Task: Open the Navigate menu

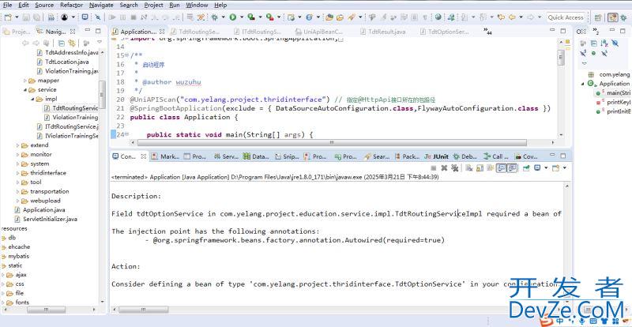Action: [x=101, y=5]
